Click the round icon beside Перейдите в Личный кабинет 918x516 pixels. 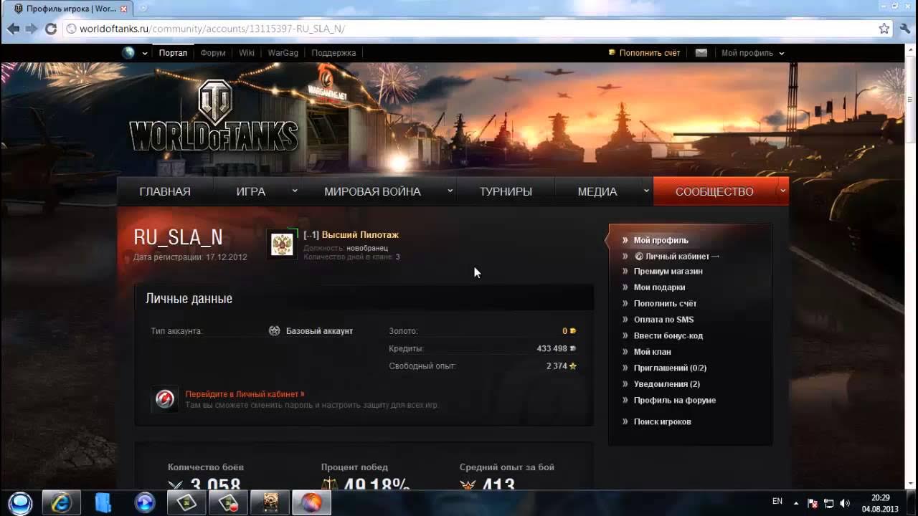(x=165, y=399)
